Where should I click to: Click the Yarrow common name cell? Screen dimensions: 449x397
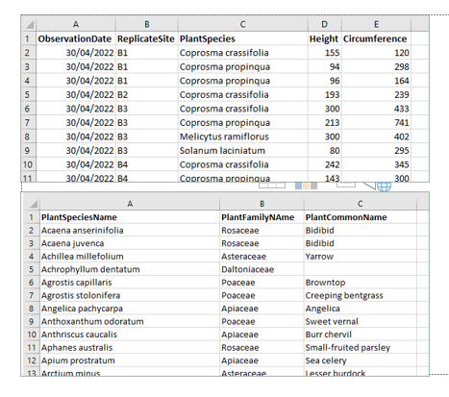point(361,257)
